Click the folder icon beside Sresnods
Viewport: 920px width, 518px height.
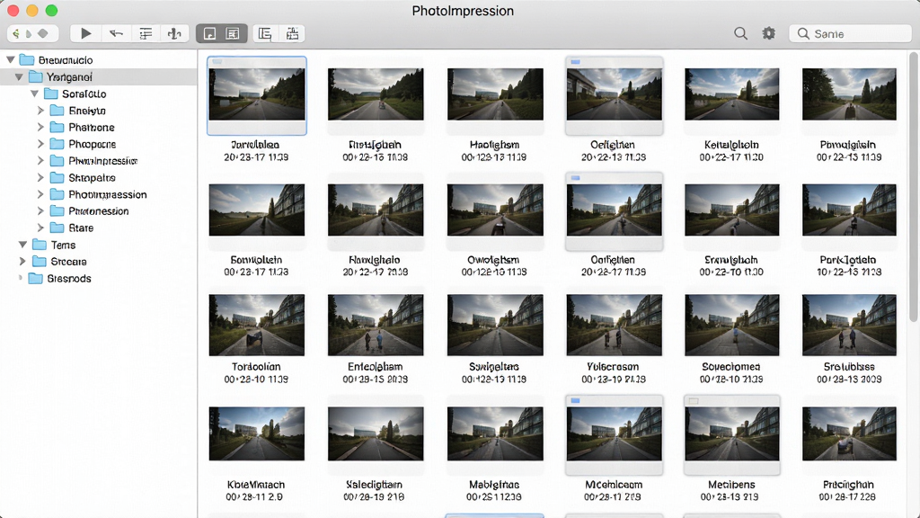(36, 279)
